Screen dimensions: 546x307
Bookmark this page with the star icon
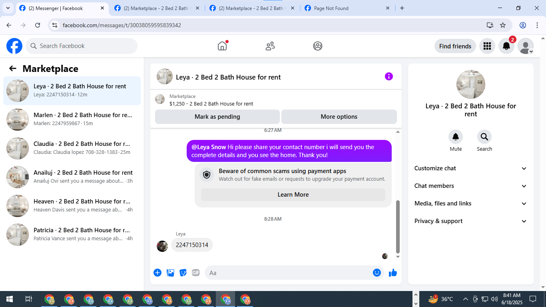(x=503, y=25)
